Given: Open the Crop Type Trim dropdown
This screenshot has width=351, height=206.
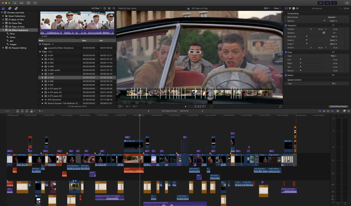Looking at the screenshot, I should pyautogui.click(x=333, y=56).
